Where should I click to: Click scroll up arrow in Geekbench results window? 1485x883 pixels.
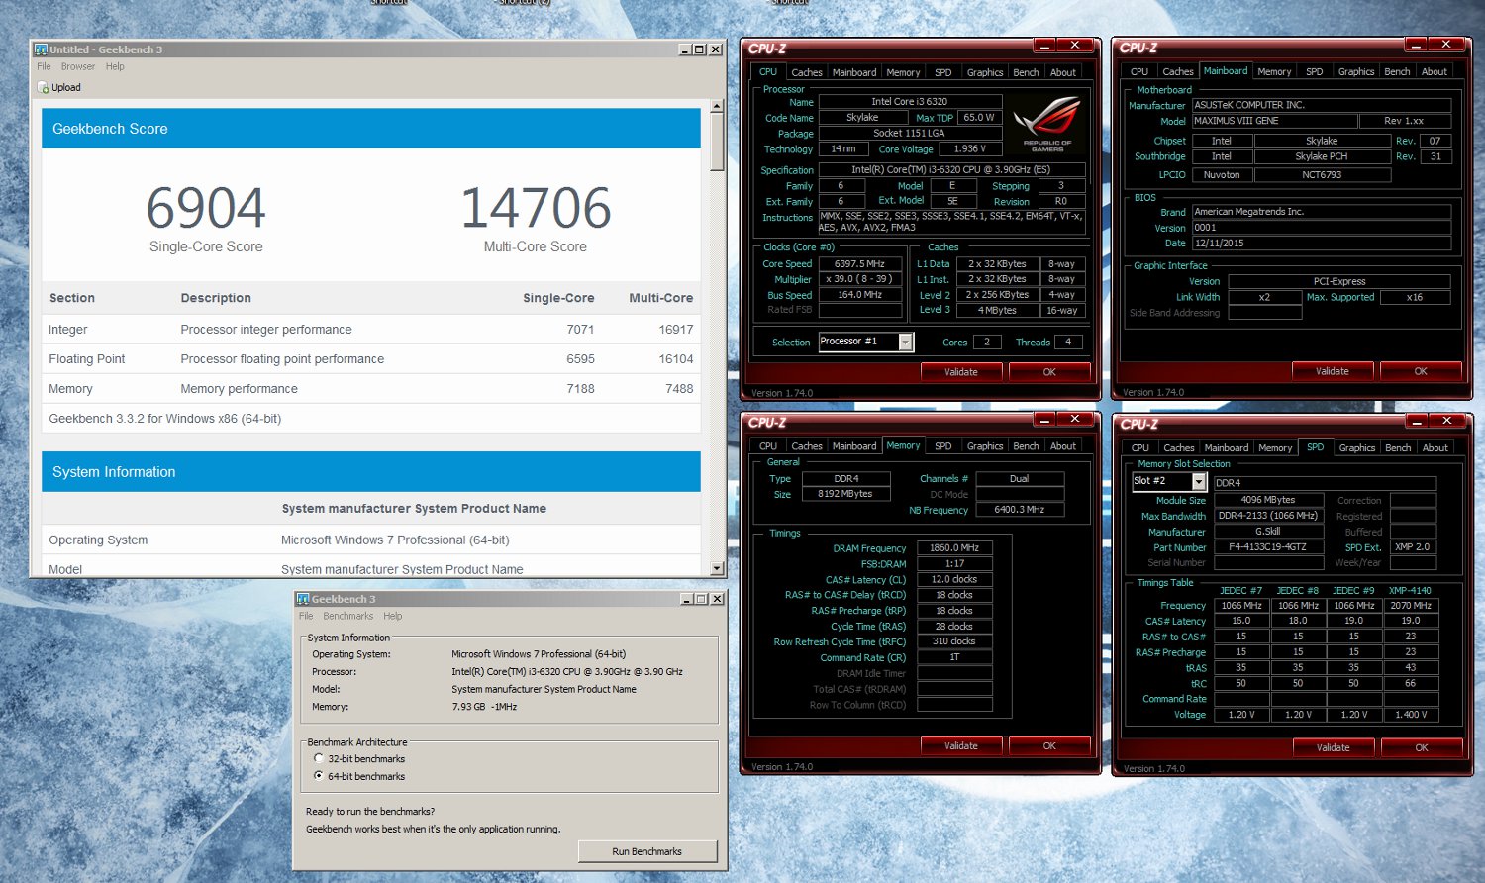coord(717,105)
